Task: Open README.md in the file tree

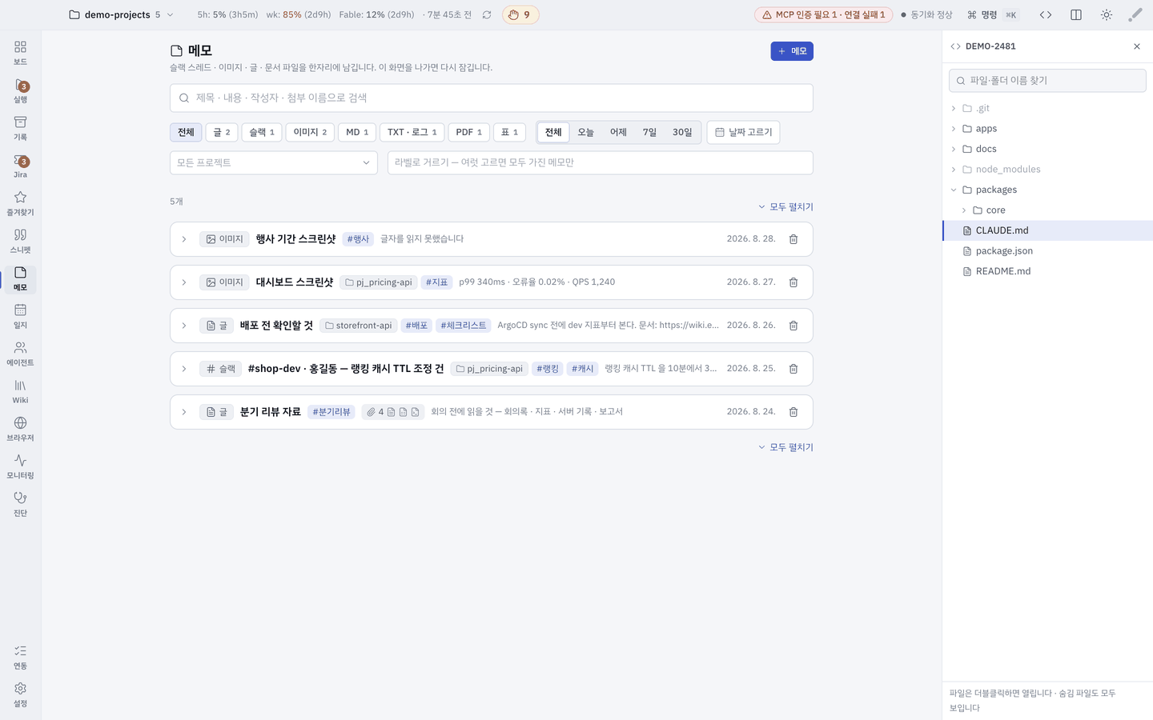Action: (x=1047, y=271)
